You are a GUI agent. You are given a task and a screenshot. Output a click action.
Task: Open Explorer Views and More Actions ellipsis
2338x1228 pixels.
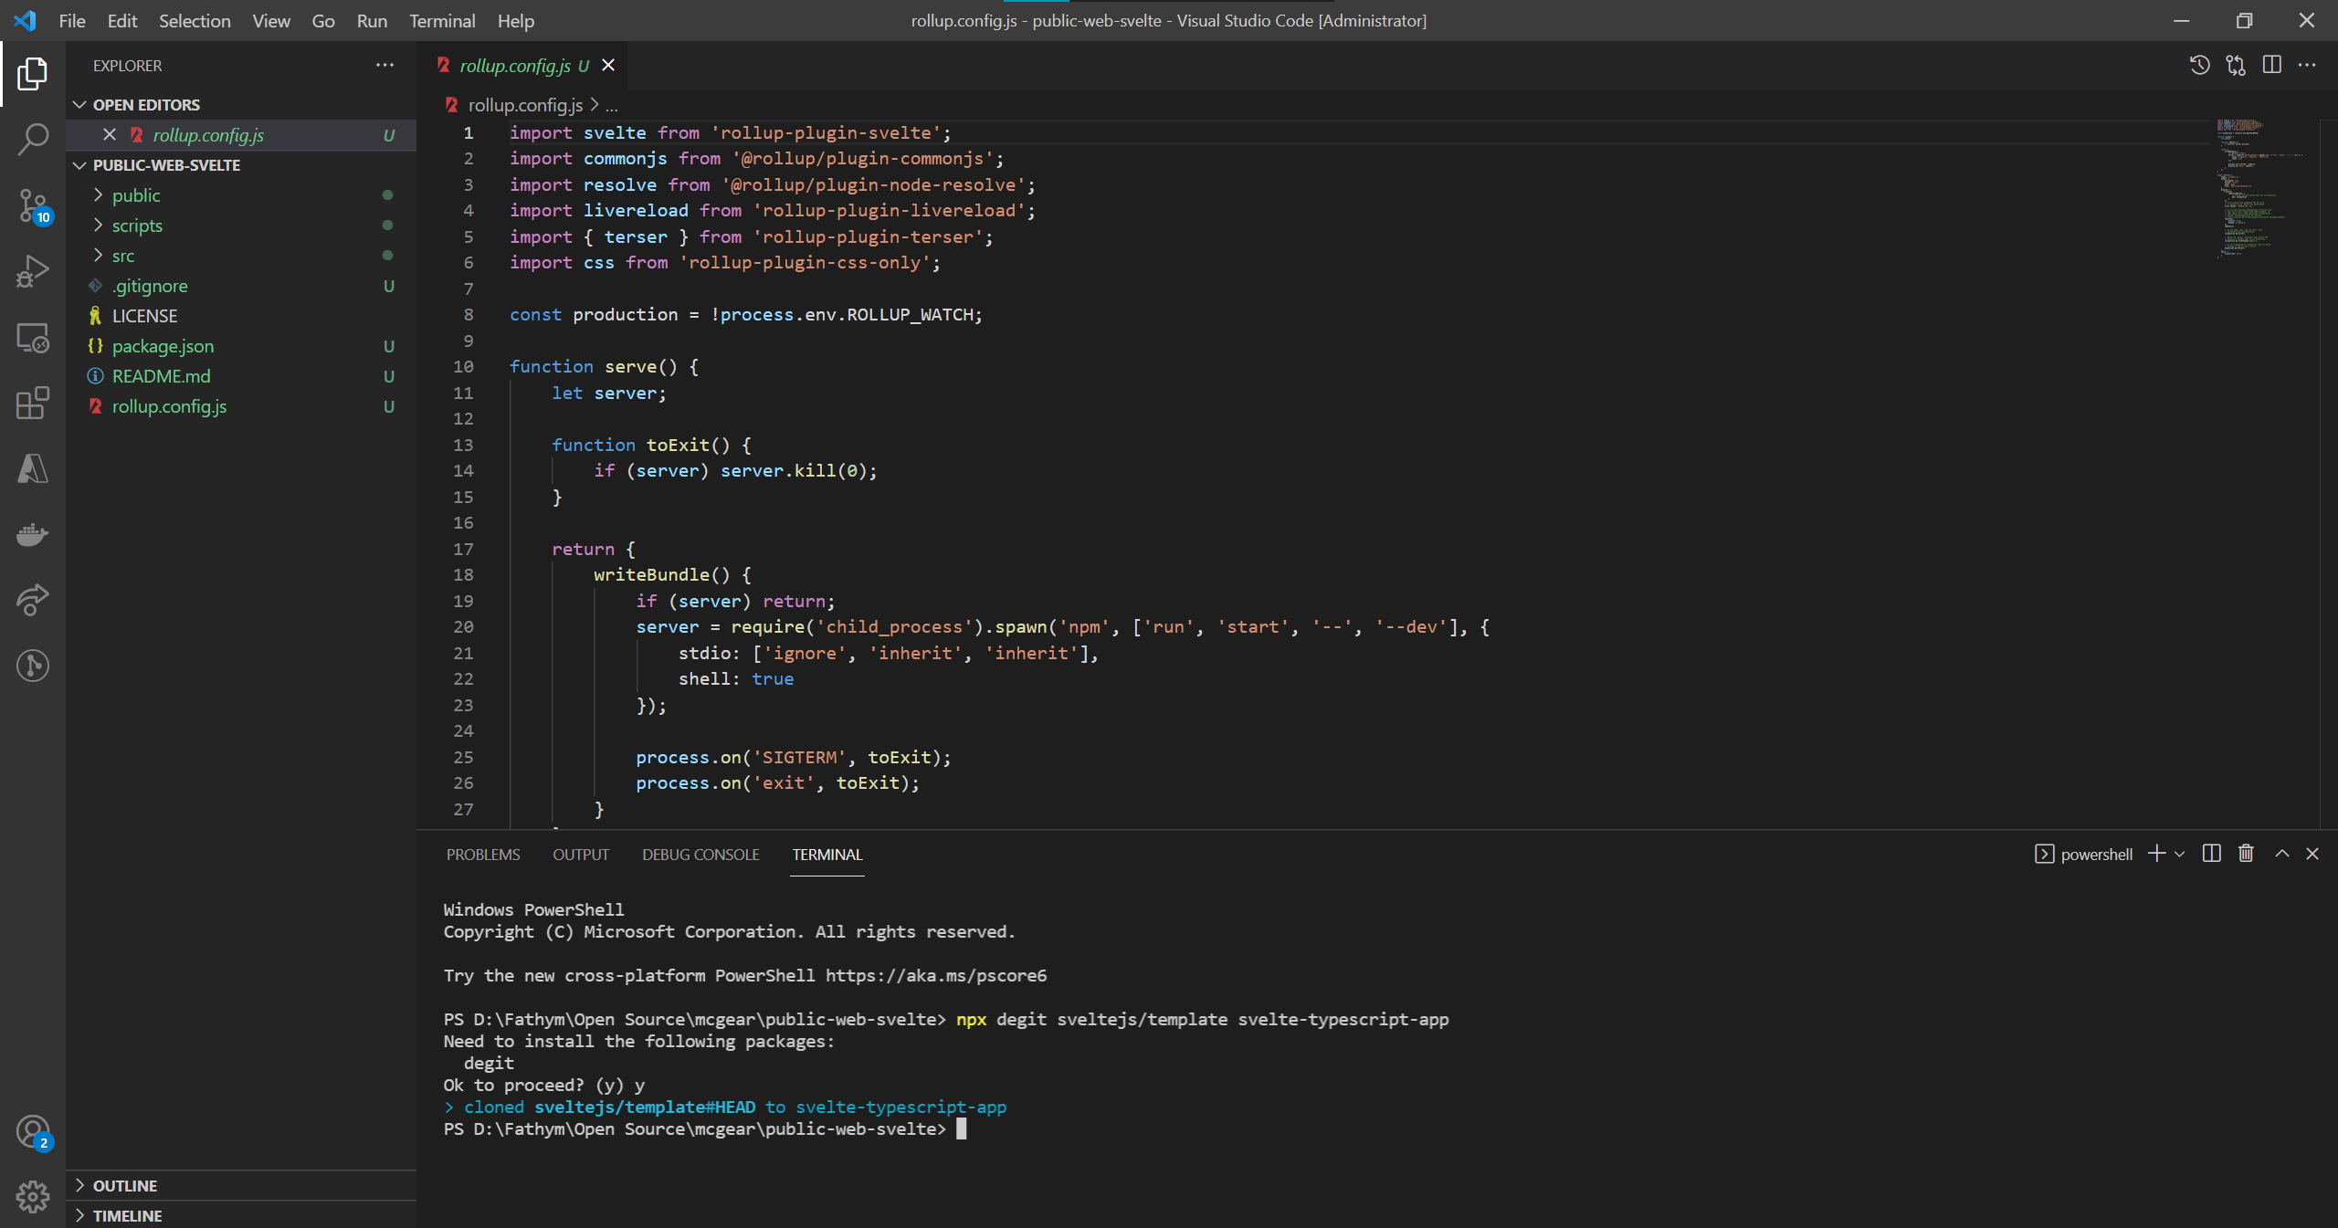click(x=385, y=65)
